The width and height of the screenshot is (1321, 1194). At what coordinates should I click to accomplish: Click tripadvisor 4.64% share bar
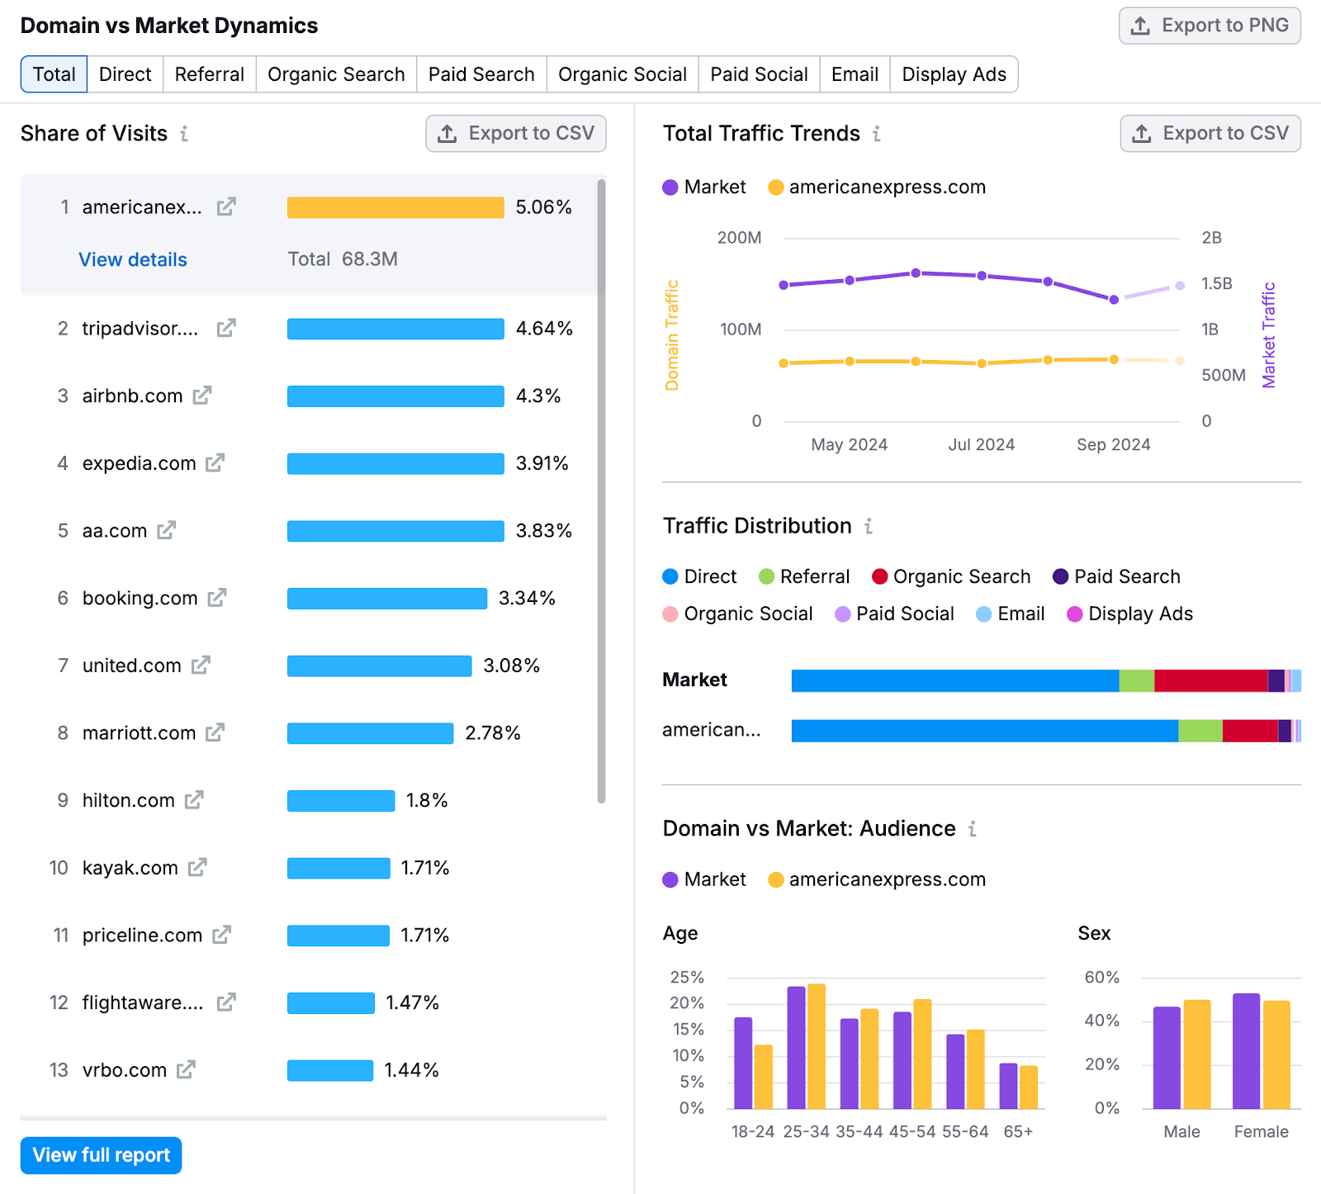395,329
